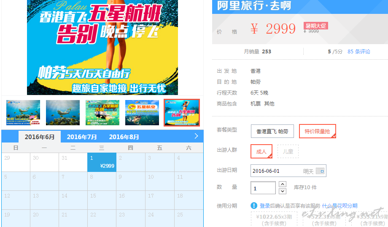Choose 成人 traveler type
Image resolution: width=388 pixels, height=227 pixels.
click(261, 151)
